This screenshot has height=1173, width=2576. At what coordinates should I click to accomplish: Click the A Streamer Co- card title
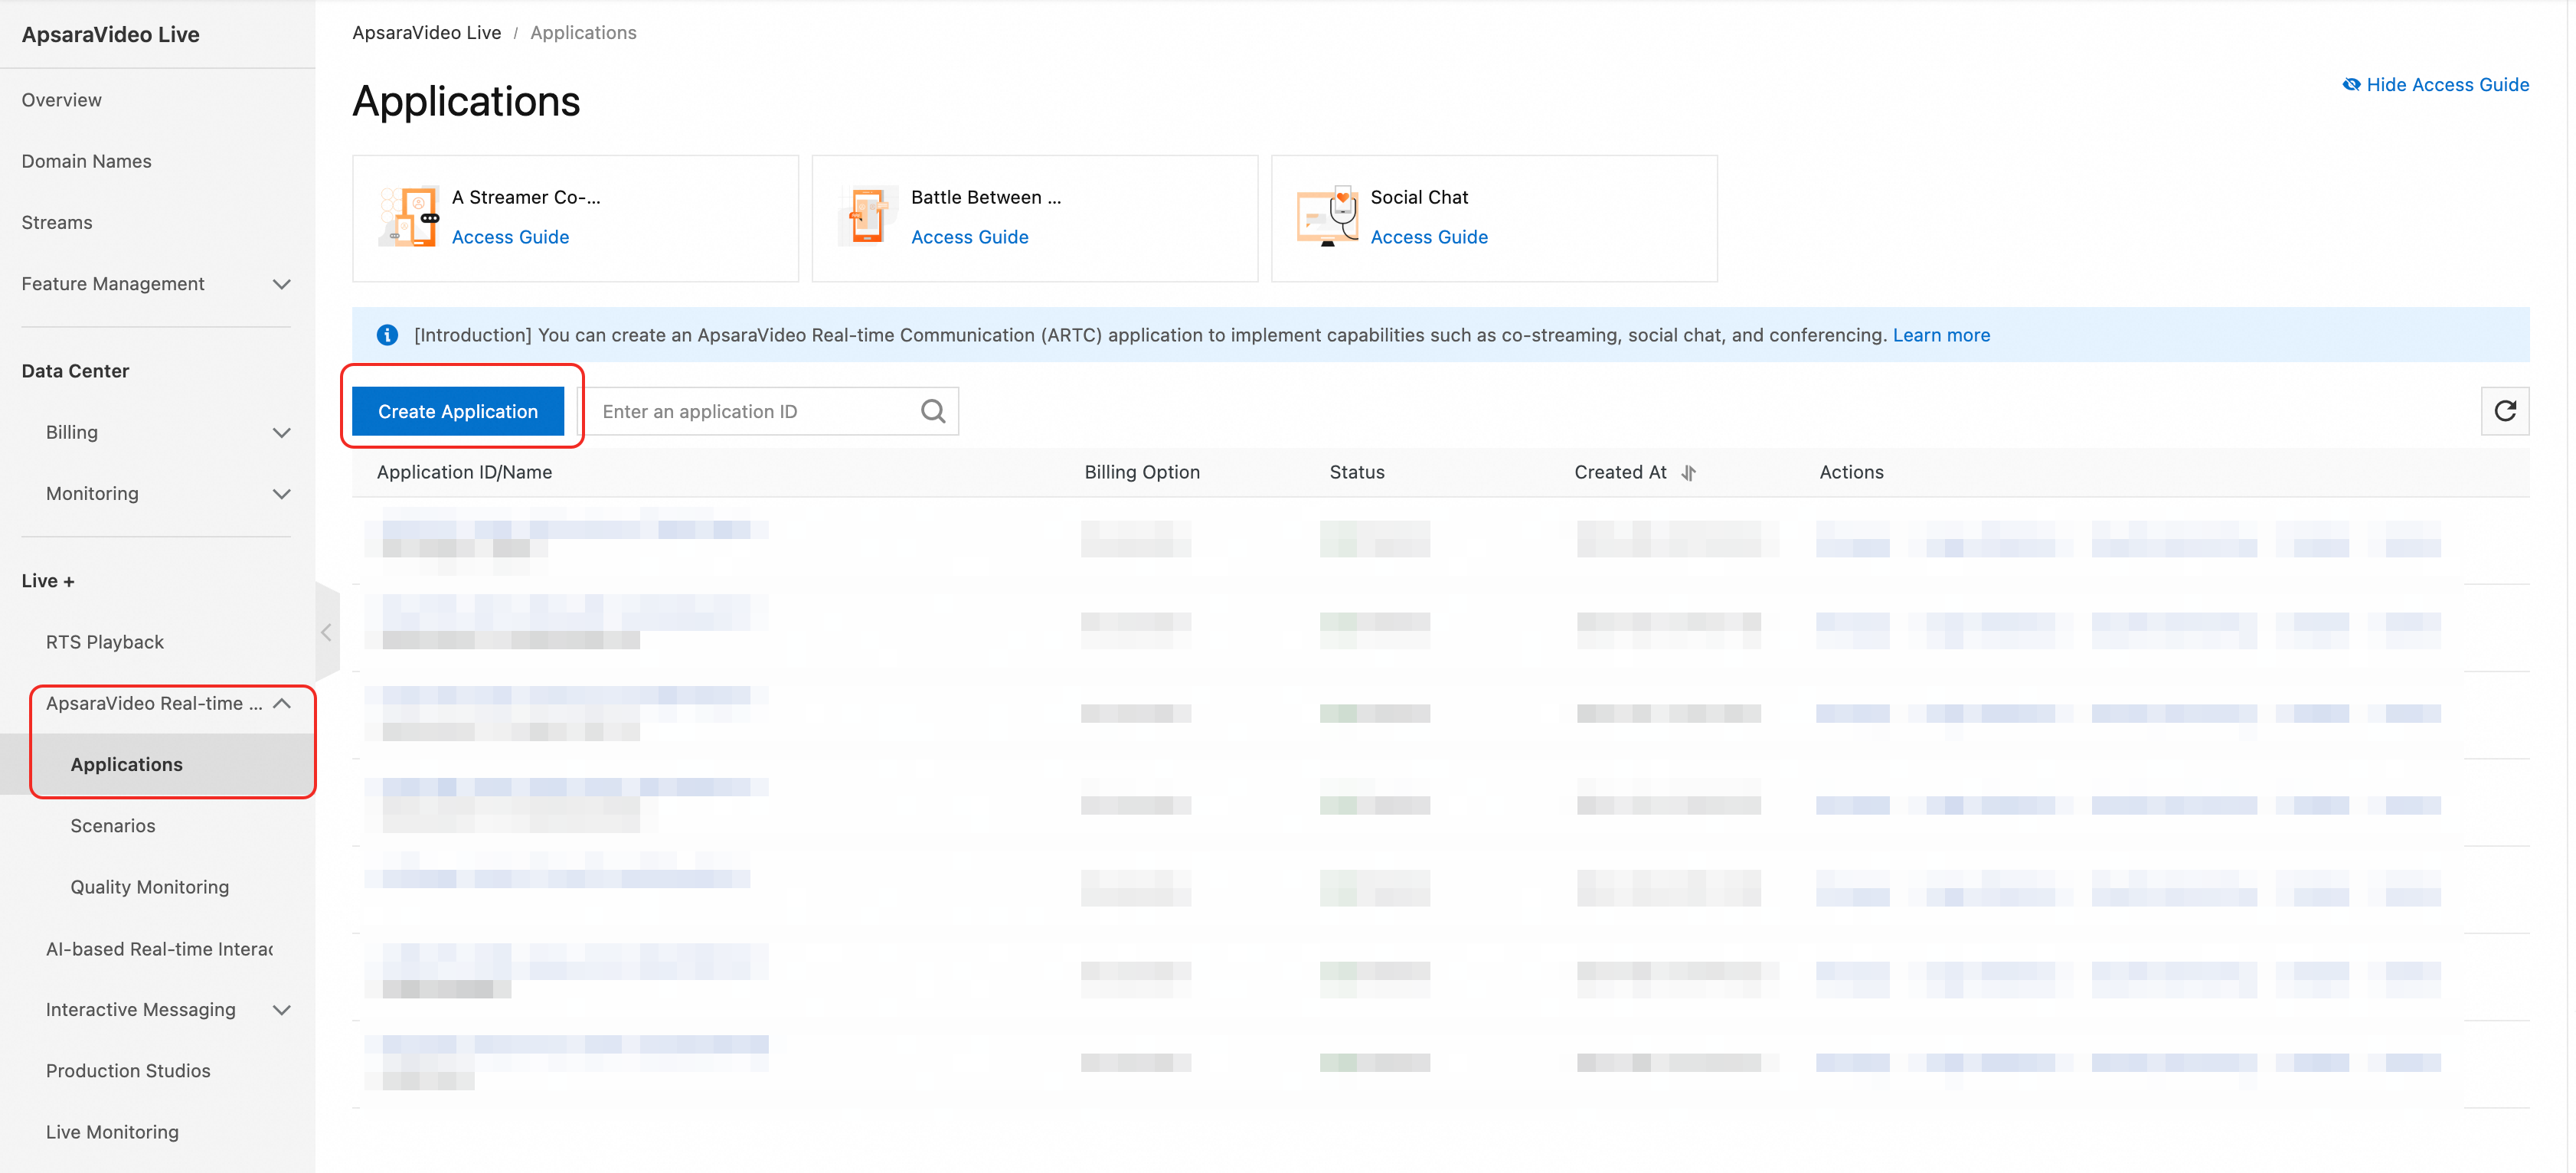tap(526, 197)
